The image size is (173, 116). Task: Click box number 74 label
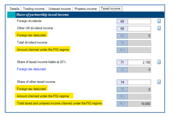click(122, 82)
